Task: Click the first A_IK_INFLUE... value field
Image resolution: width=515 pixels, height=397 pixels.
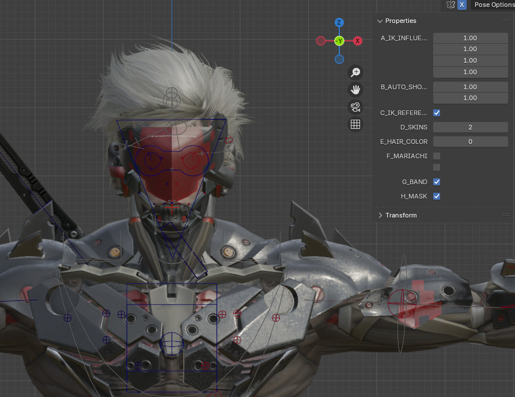Action: [470, 38]
